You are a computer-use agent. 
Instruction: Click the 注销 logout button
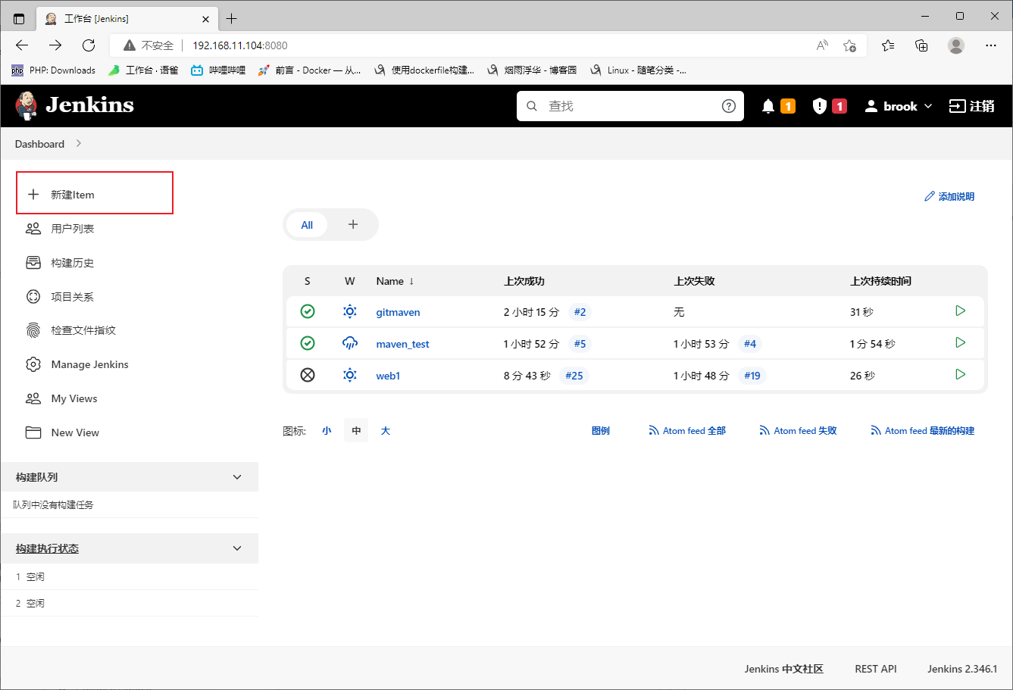(972, 106)
